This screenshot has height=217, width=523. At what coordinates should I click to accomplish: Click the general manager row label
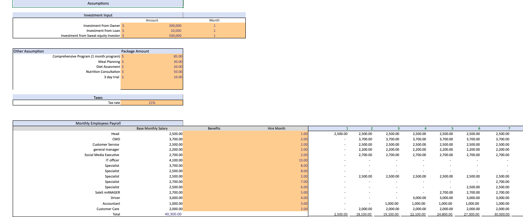click(x=106, y=150)
